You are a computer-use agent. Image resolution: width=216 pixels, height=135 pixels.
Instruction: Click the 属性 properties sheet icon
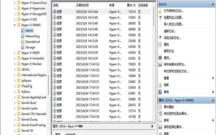[x=160, y=45]
